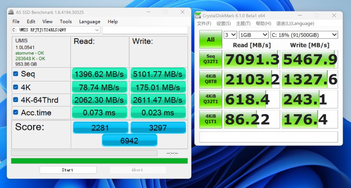
Task: Click the empty text field beside drive dropdown
Action: (145, 30)
